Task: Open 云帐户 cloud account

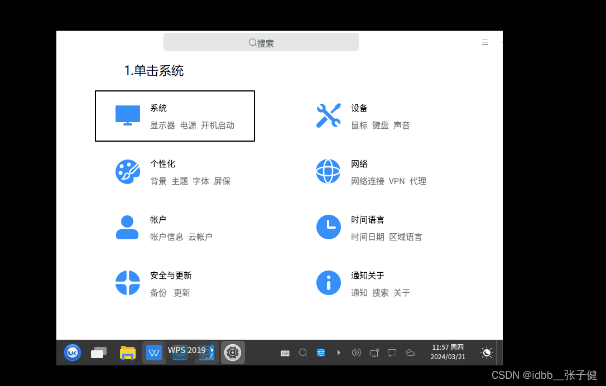Action: point(200,237)
